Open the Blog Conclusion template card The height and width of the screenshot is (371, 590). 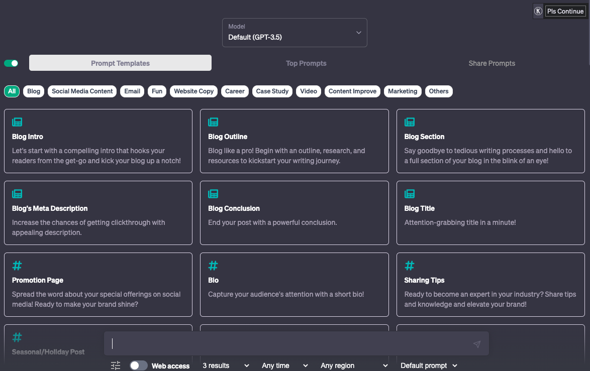click(x=294, y=213)
